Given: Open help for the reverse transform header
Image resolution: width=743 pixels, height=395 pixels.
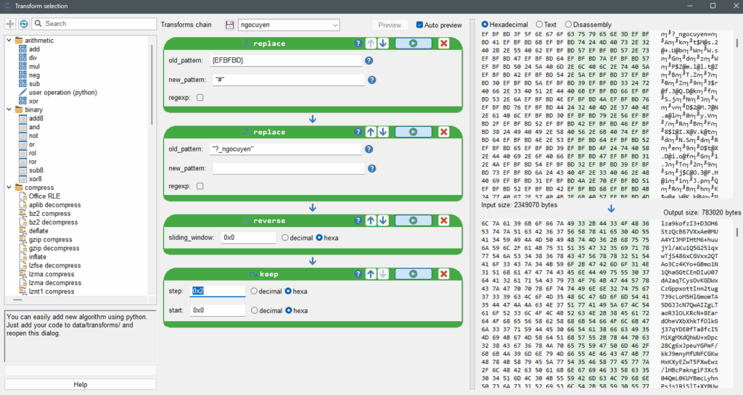Looking at the screenshot, I should coord(358,220).
